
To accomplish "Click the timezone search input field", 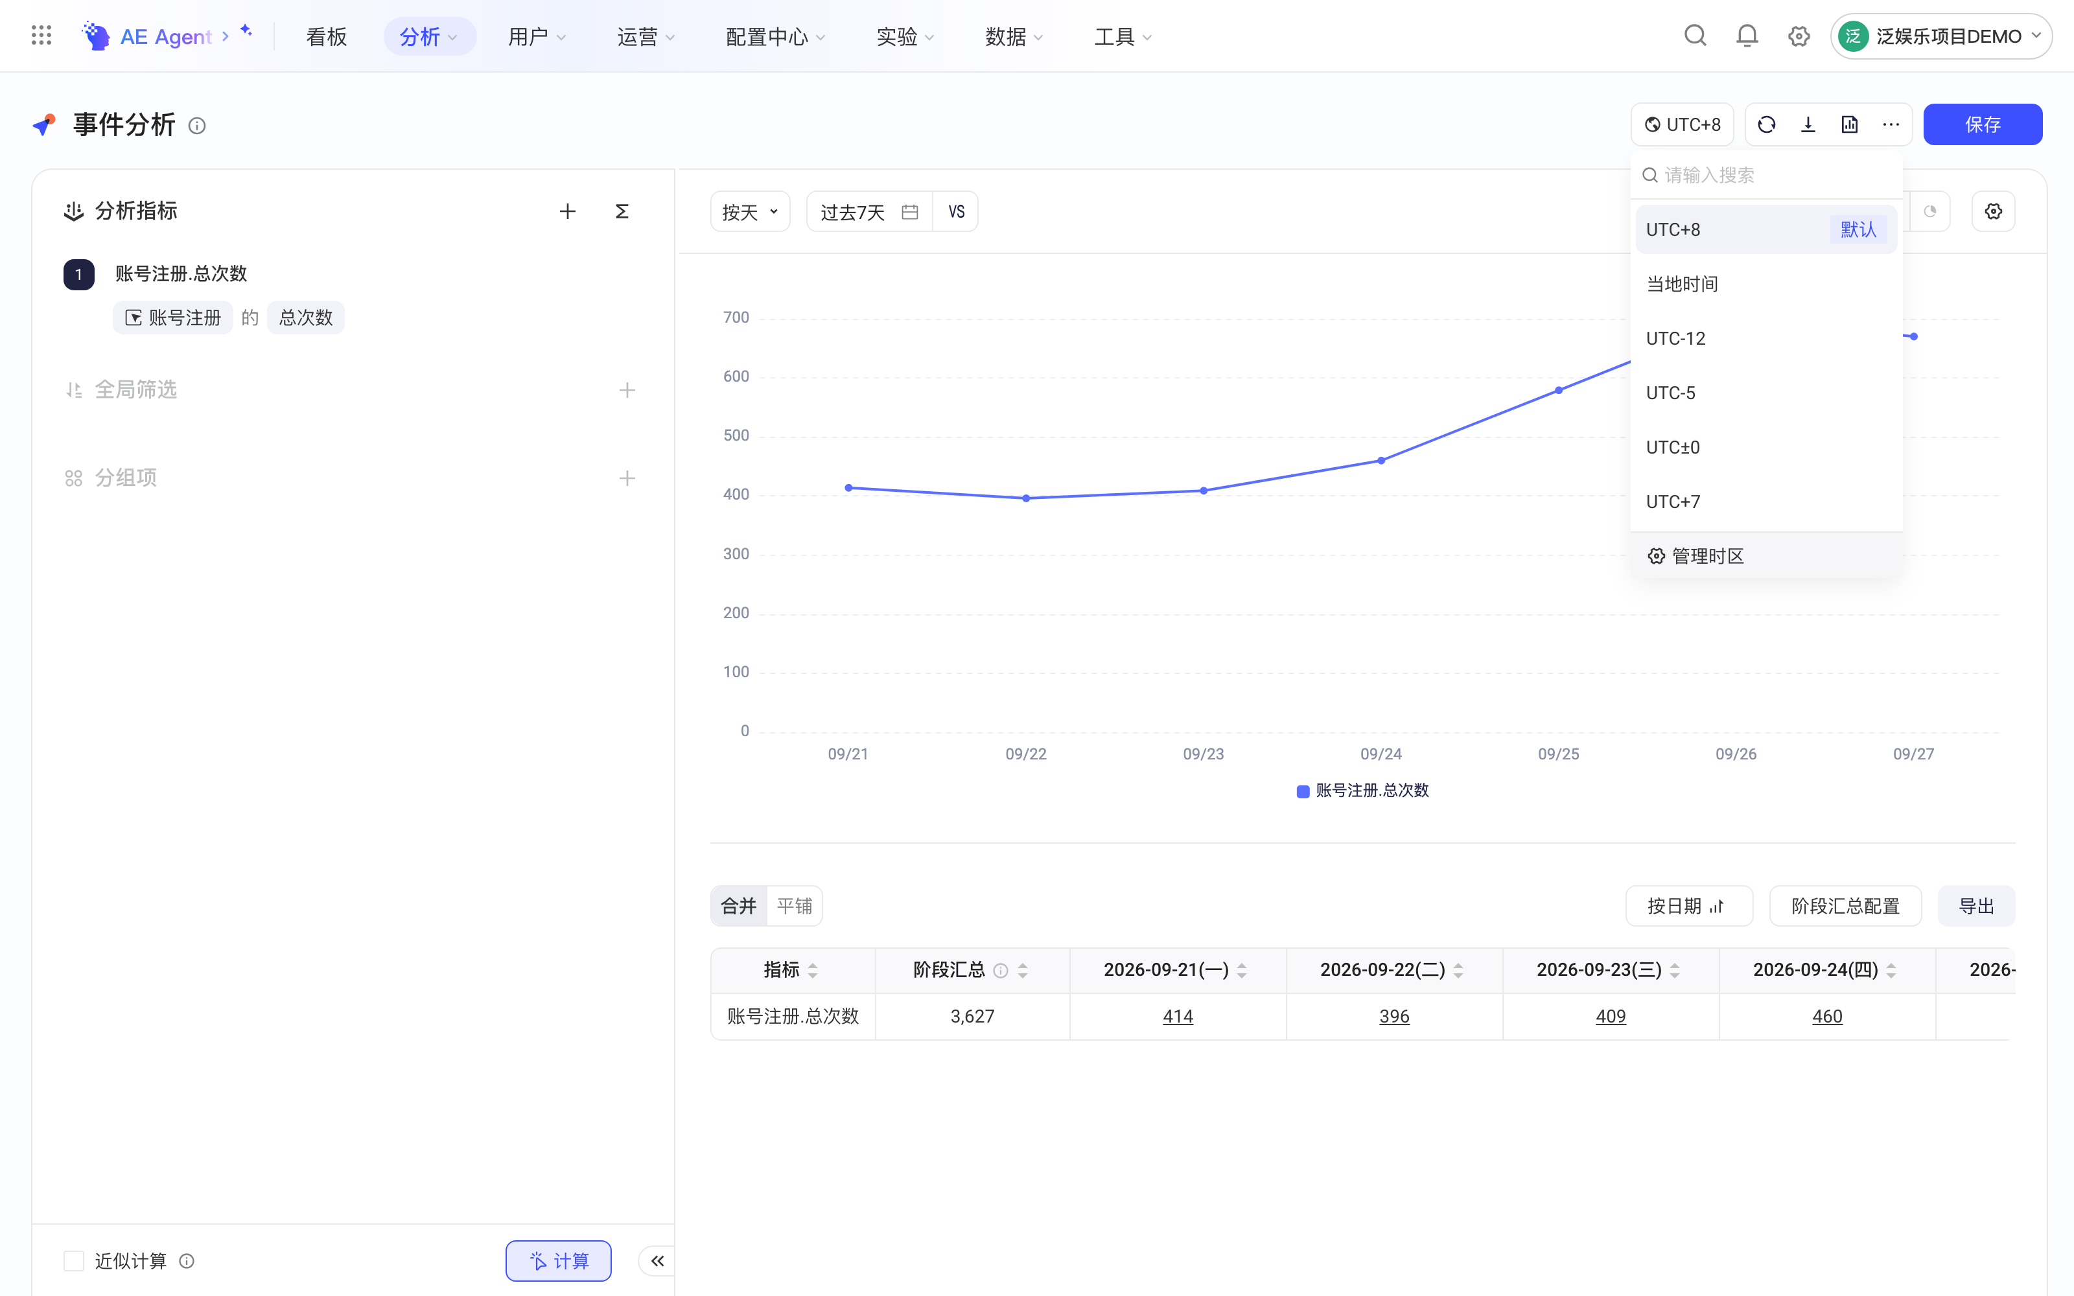I will click(1766, 175).
